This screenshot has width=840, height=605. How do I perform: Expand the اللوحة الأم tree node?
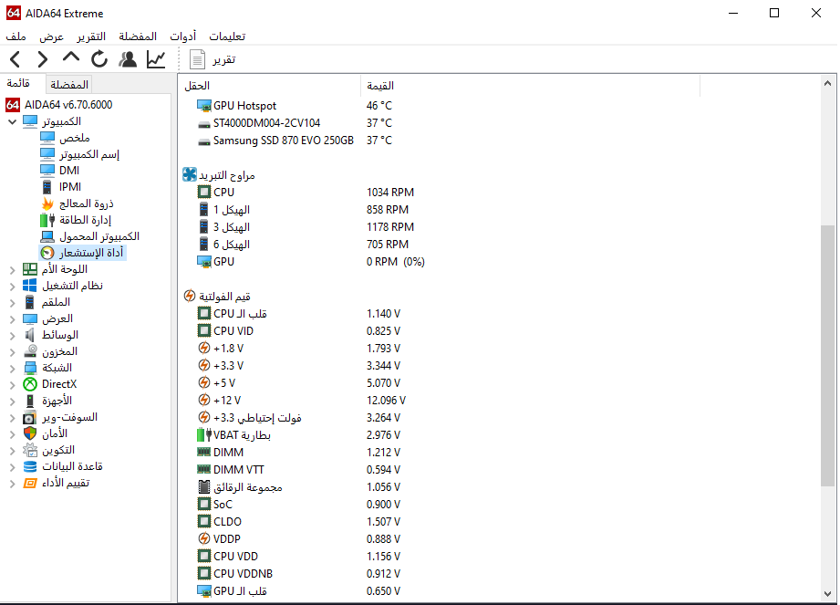tap(13, 269)
